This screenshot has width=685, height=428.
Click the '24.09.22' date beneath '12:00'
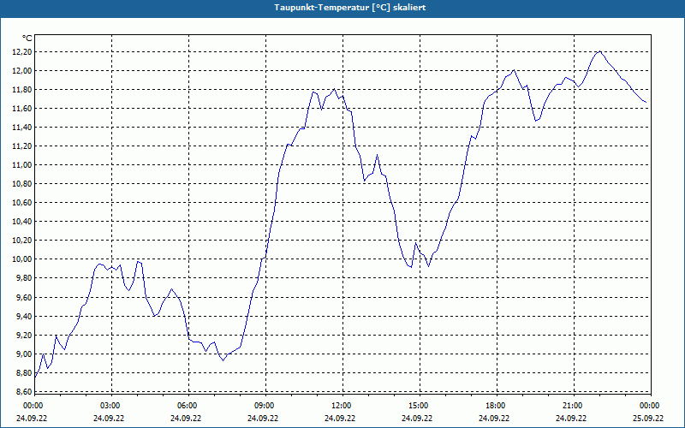click(340, 419)
